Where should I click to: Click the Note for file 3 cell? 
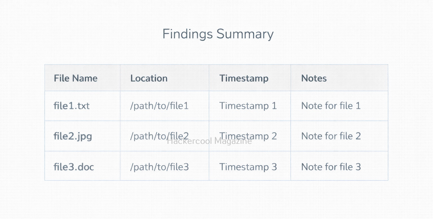pos(331,167)
